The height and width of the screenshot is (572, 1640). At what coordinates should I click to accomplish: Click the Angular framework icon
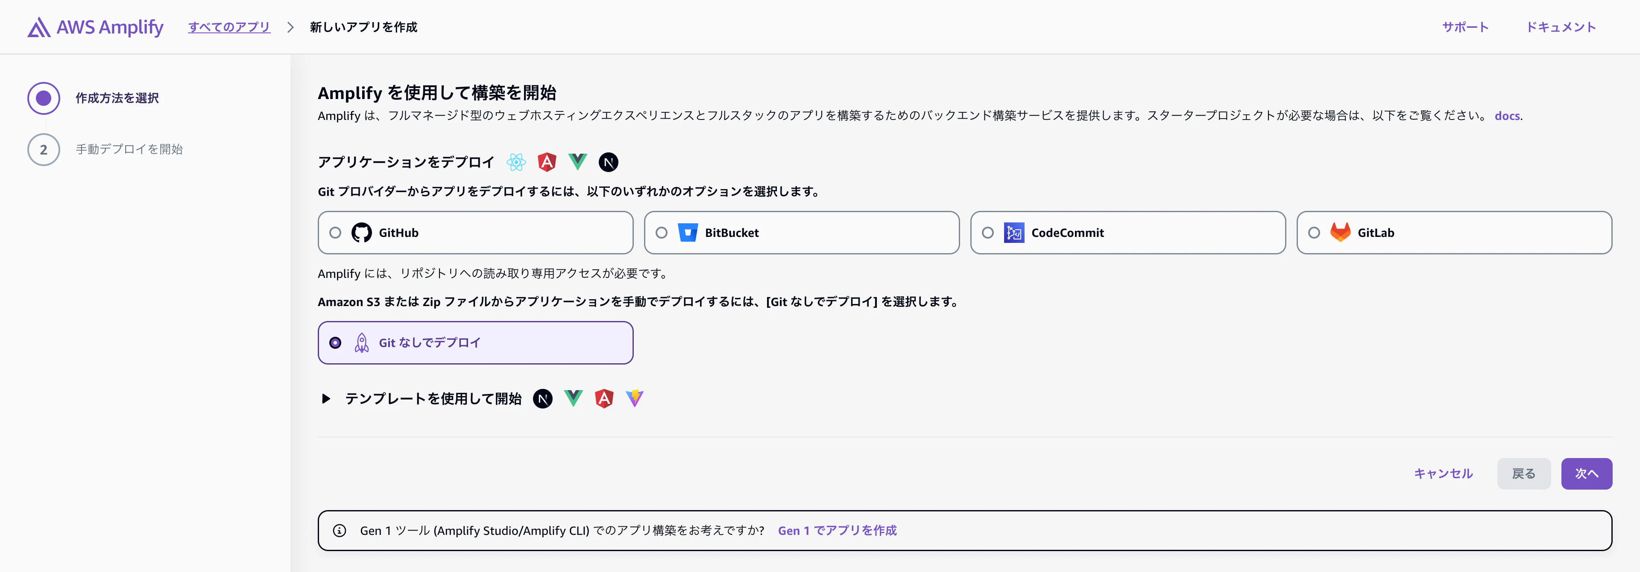click(546, 162)
